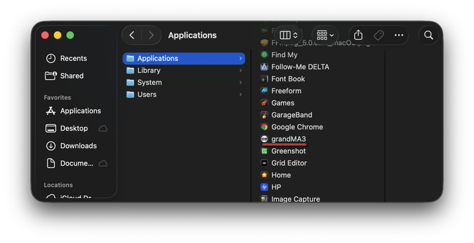Click the grandMA3 icon
This screenshot has width=474, height=243.
click(264, 139)
